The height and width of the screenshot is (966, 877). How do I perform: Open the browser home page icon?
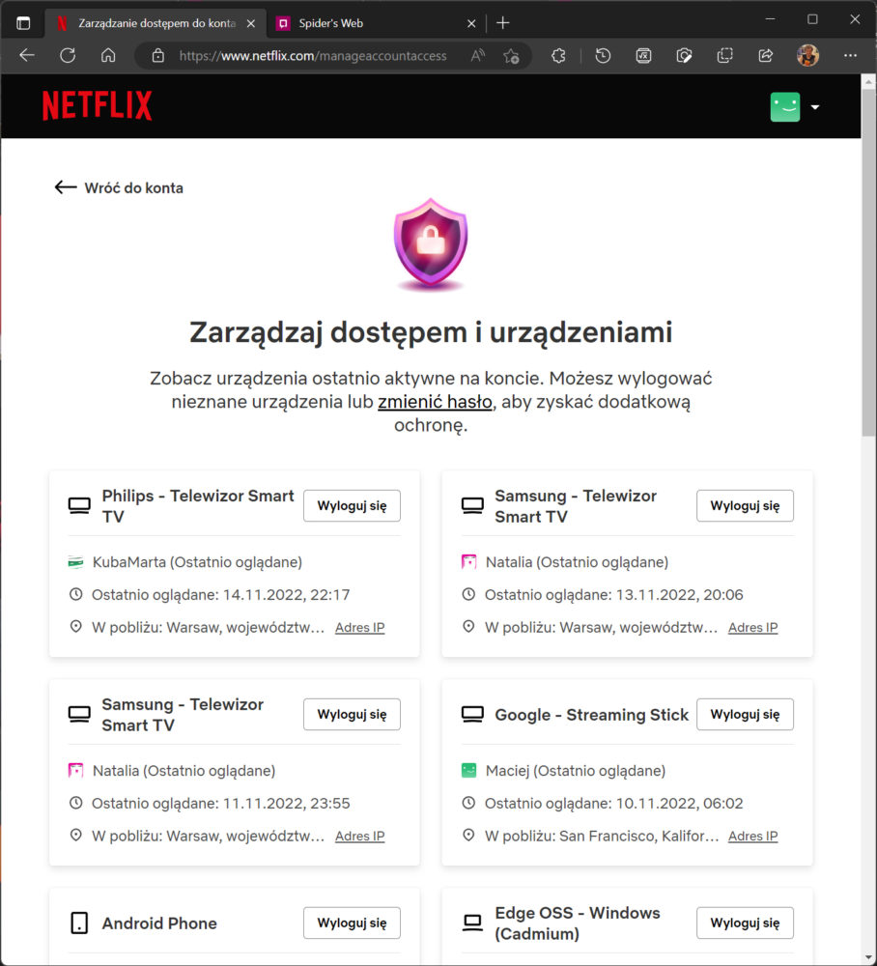(x=108, y=56)
